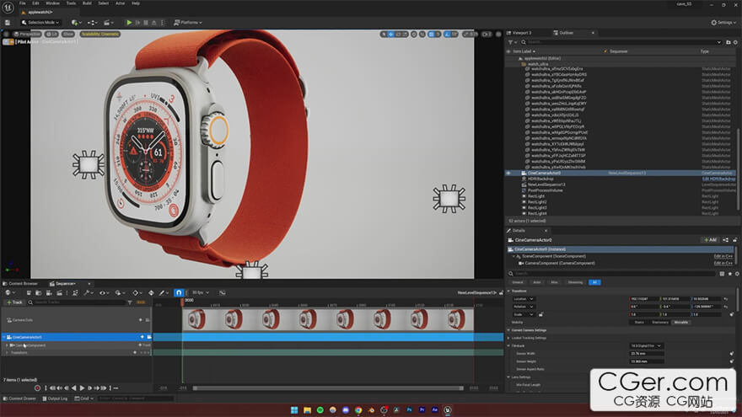The width and height of the screenshot is (742, 417).
Task: Open the Settings menu at the toolbar's right
Action: coord(723,22)
